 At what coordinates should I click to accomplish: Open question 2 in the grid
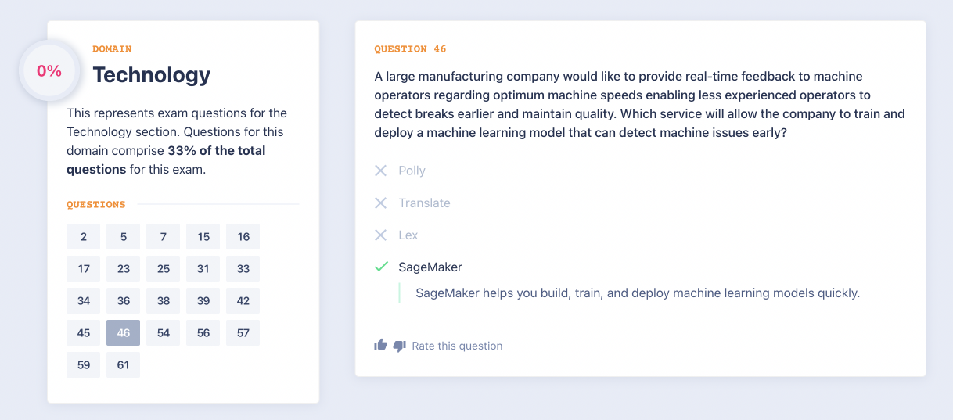[x=84, y=236]
